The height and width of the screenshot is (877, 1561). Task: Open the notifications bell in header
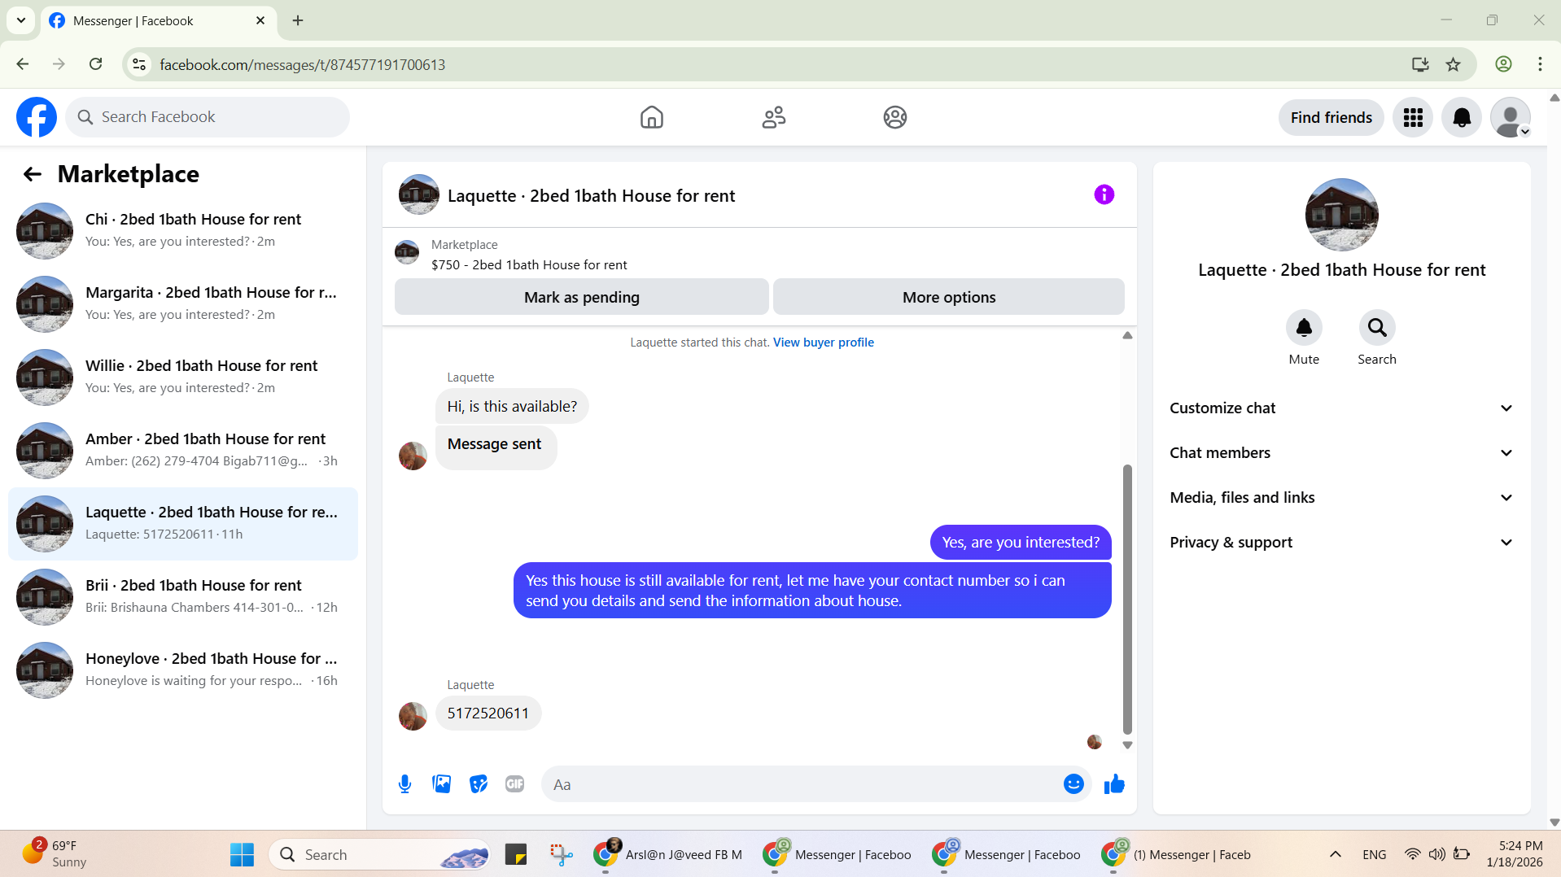pos(1462,117)
